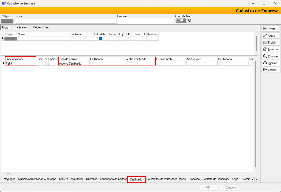
Task: Click the Incluir grid icon button
Action: pyautogui.click(x=265, y=28)
